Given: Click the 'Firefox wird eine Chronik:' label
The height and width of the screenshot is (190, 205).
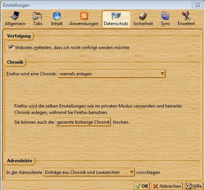Looking at the screenshot, I should pyautogui.click(x=31, y=74).
